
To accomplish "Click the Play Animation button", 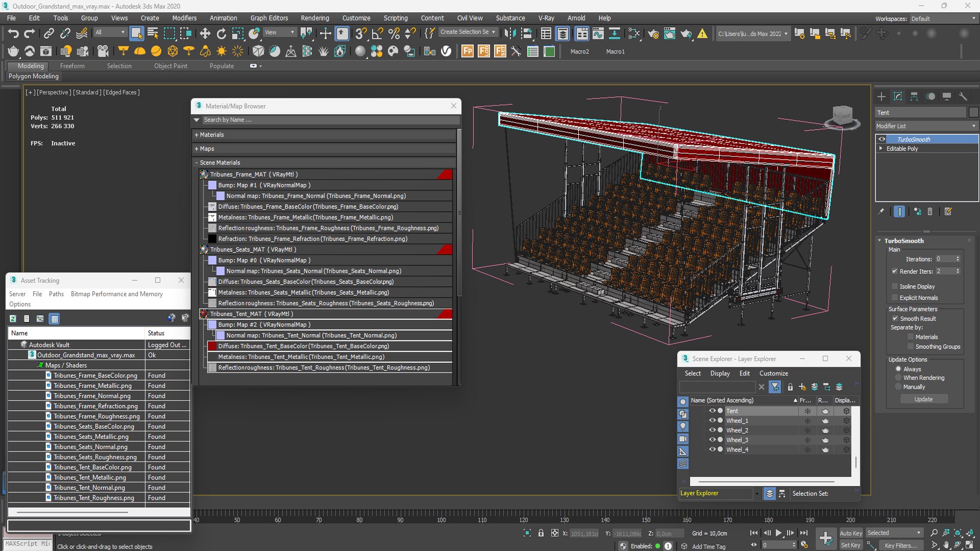I will (x=778, y=533).
